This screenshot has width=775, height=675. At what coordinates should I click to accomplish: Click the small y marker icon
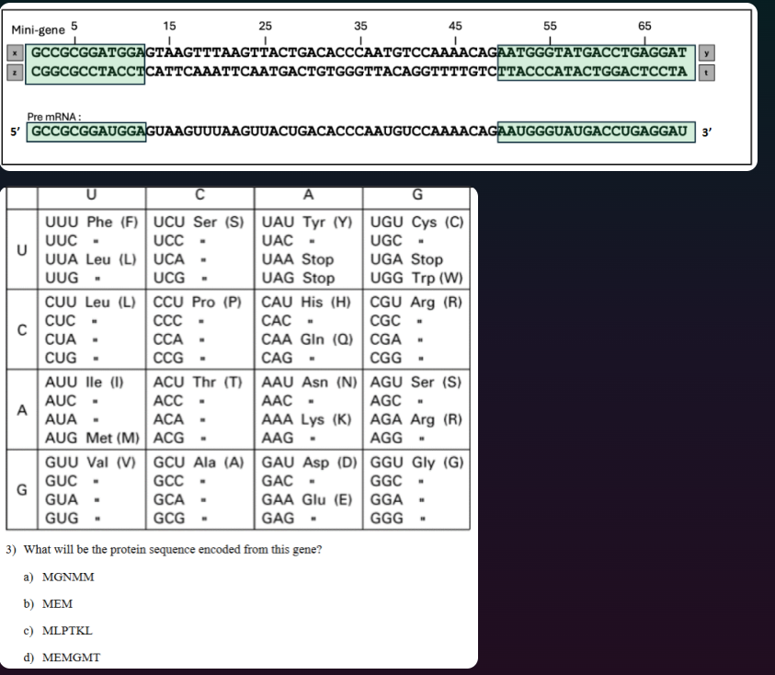click(x=706, y=53)
